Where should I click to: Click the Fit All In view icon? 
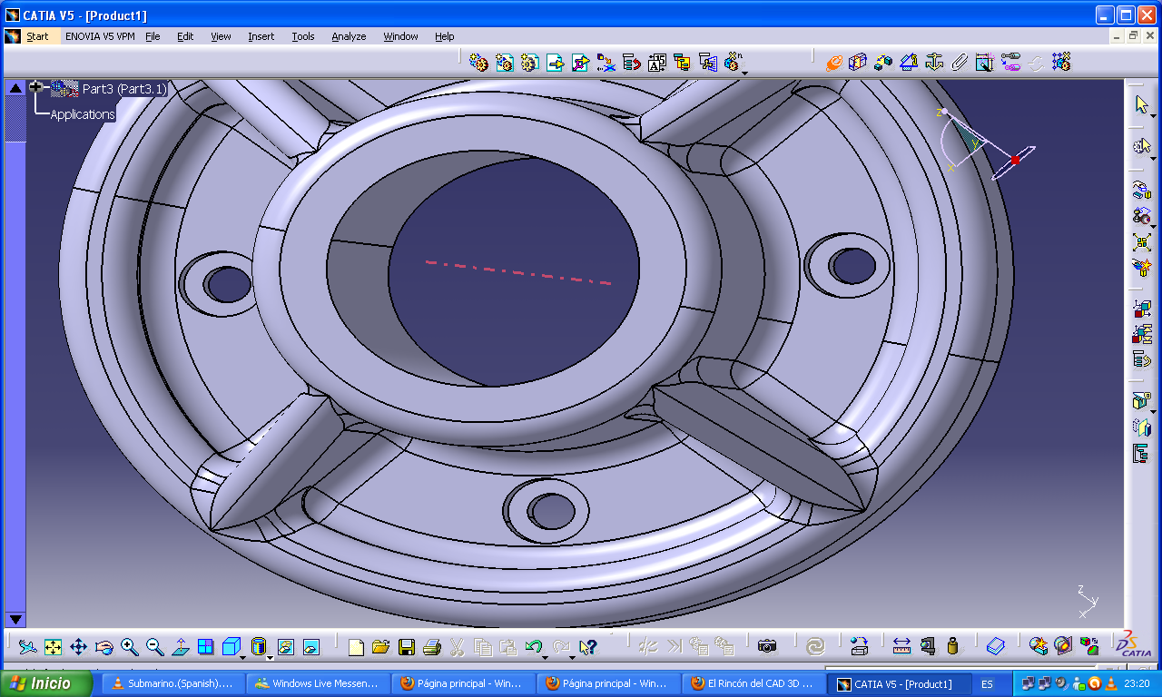[54, 647]
